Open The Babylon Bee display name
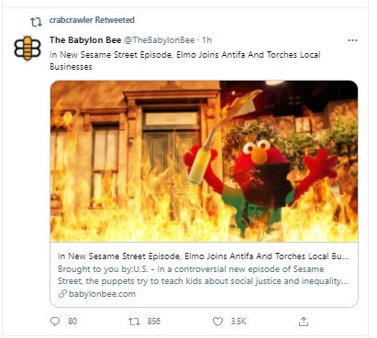This screenshot has height=338, width=377. pyautogui.click(x=85, y=40)
